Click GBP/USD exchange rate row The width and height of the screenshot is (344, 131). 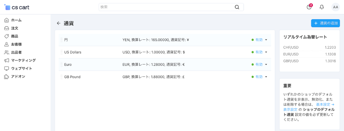(310, 61)
